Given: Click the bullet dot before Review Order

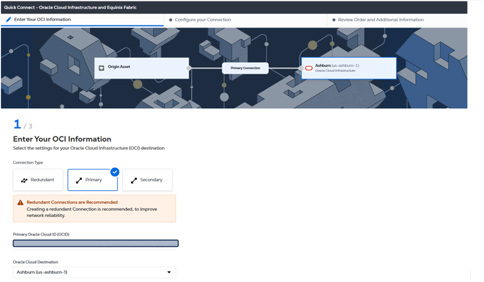Looking at the screenshot, I should [x=333, y=20].
